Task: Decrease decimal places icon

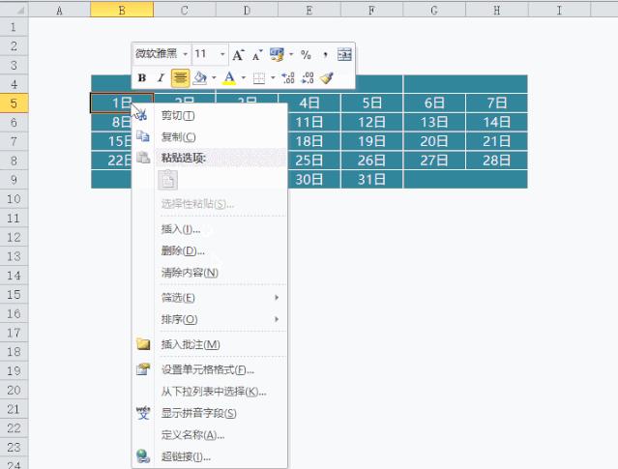Action: pyautogui.click(x=307, y=78)
